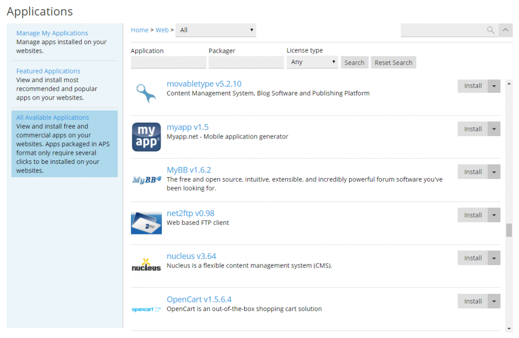Click the MyBB forum software description text
519x338 pixels.
[305, 184]
